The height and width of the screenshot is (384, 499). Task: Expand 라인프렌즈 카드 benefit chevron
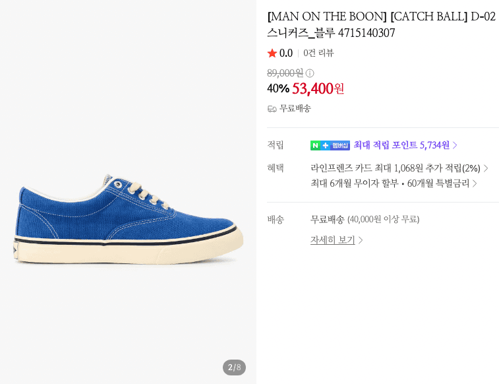(486, 168)
